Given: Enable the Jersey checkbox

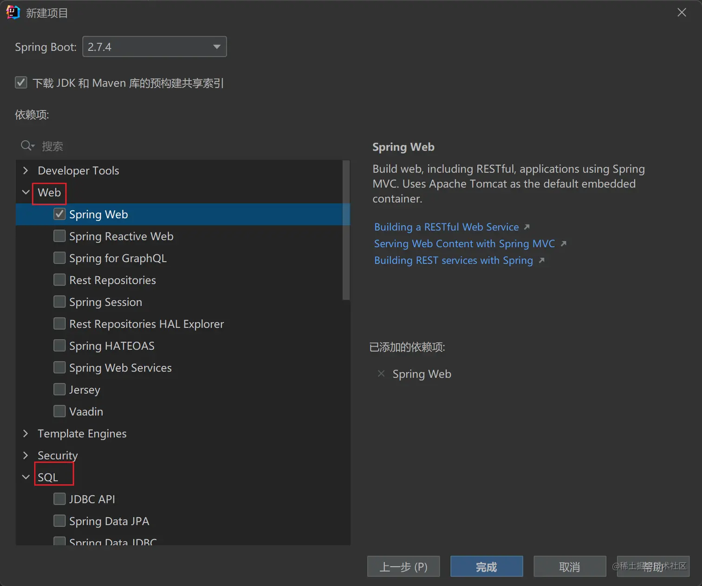Looking at the screenshot, I should [x=59, y=389].
